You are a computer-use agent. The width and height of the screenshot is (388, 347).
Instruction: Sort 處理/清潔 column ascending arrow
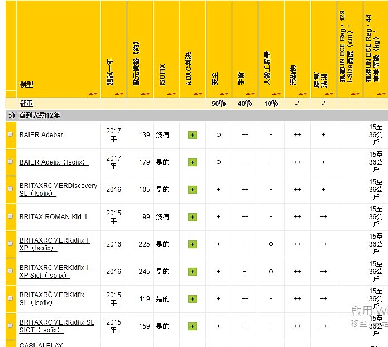[x=327, y=94]
